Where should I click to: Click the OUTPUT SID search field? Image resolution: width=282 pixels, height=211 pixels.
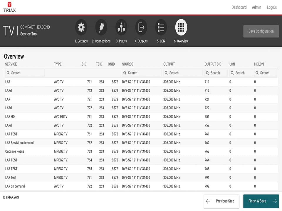216,73
